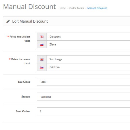The height and width of the screenshot is (130, 130).
Task: Go to Home breadcrumb link
Action: coord(62,8)
